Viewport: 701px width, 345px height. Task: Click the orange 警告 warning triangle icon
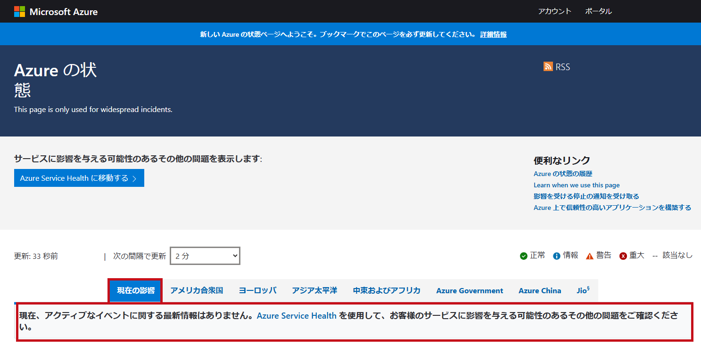589,256
